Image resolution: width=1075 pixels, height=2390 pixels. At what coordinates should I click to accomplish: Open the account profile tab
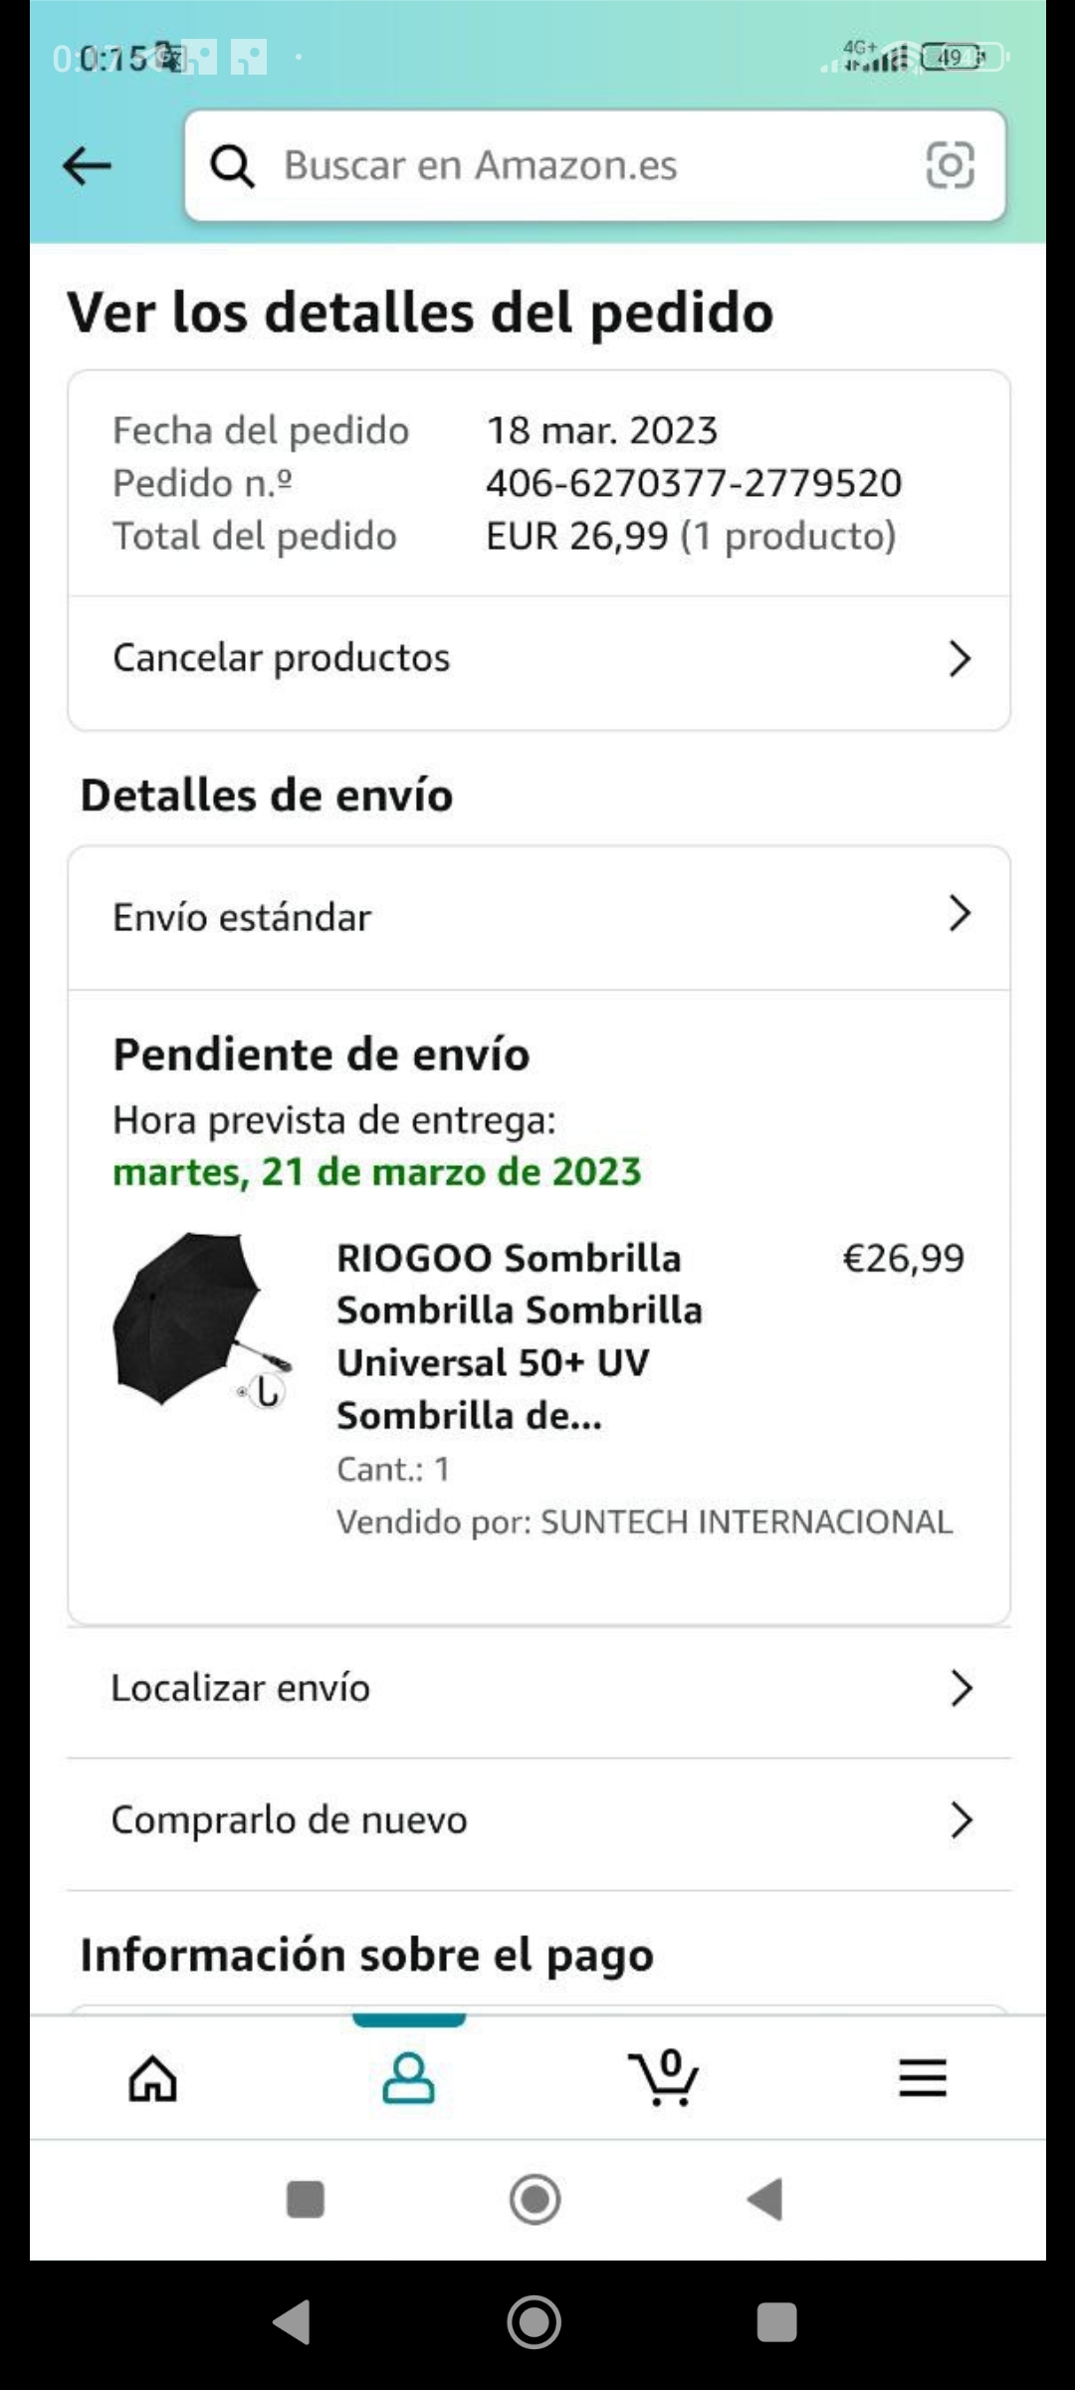click(408, 2079)
